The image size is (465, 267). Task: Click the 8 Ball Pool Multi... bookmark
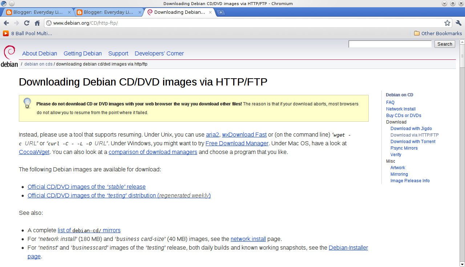(x=28, y=33)
